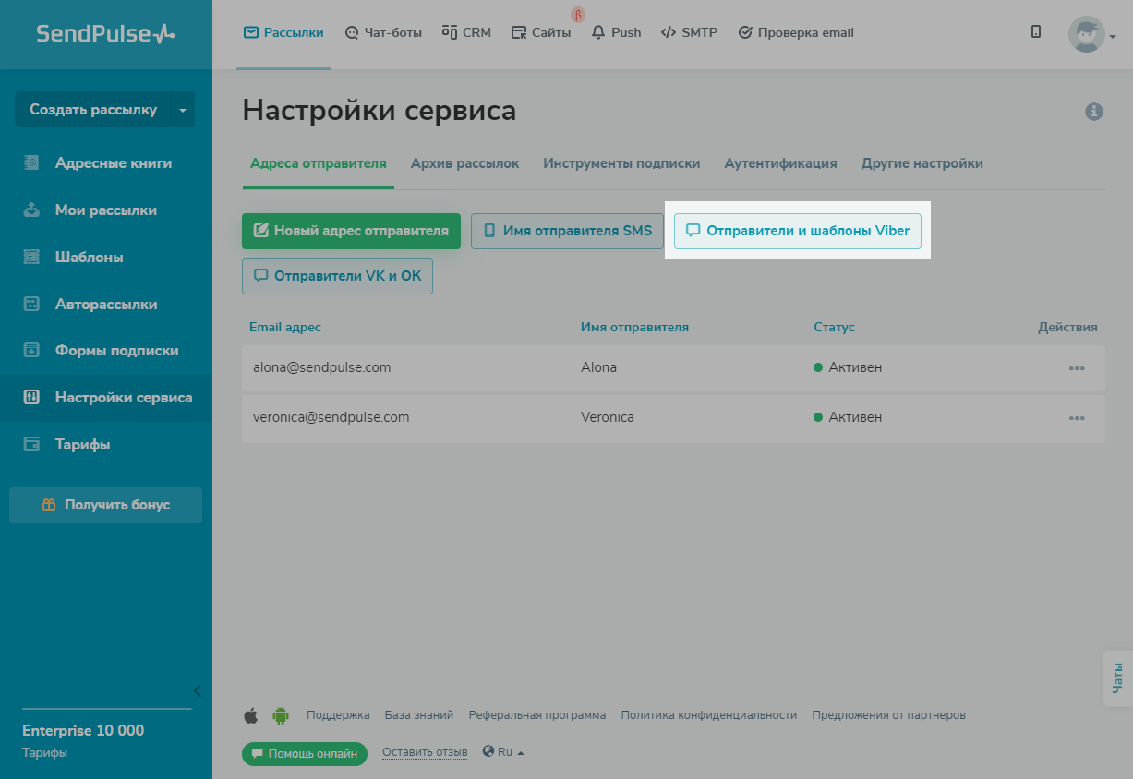Select the Адреса отправителя tab
Screen dimensions: 1133x779
coord(319,163)
